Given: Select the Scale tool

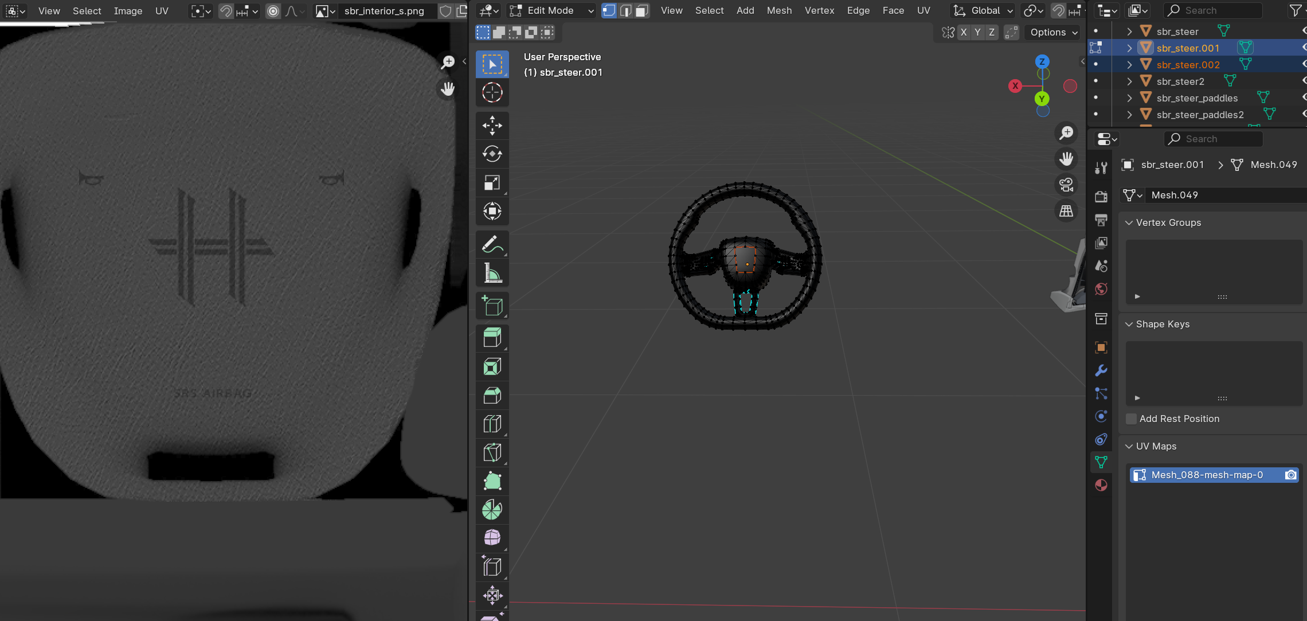Looking at the screenshot, I should pos(492,182).
